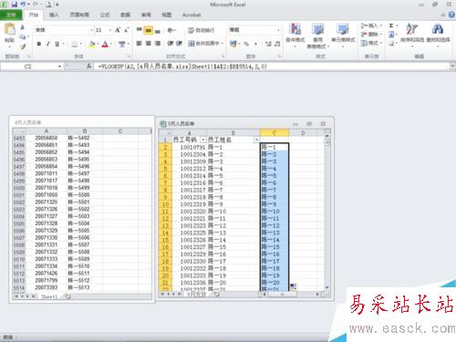Switch to the Home ribbon tab

33,15
